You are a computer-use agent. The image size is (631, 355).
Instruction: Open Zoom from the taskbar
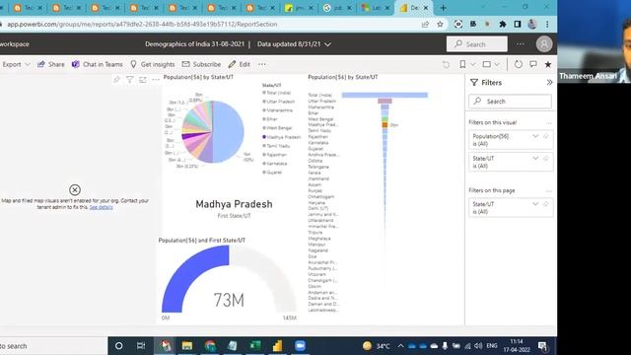click(x=300, y=346)
